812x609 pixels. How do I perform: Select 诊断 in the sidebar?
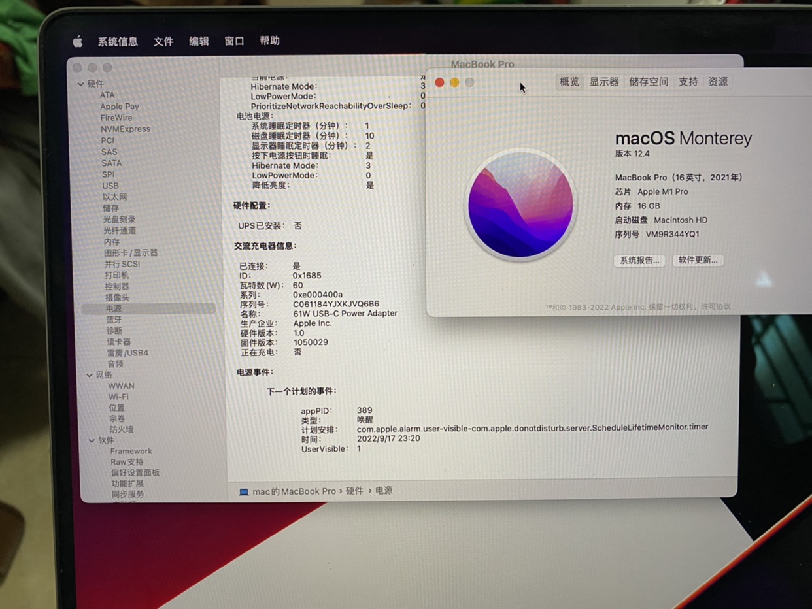(114, 331)
